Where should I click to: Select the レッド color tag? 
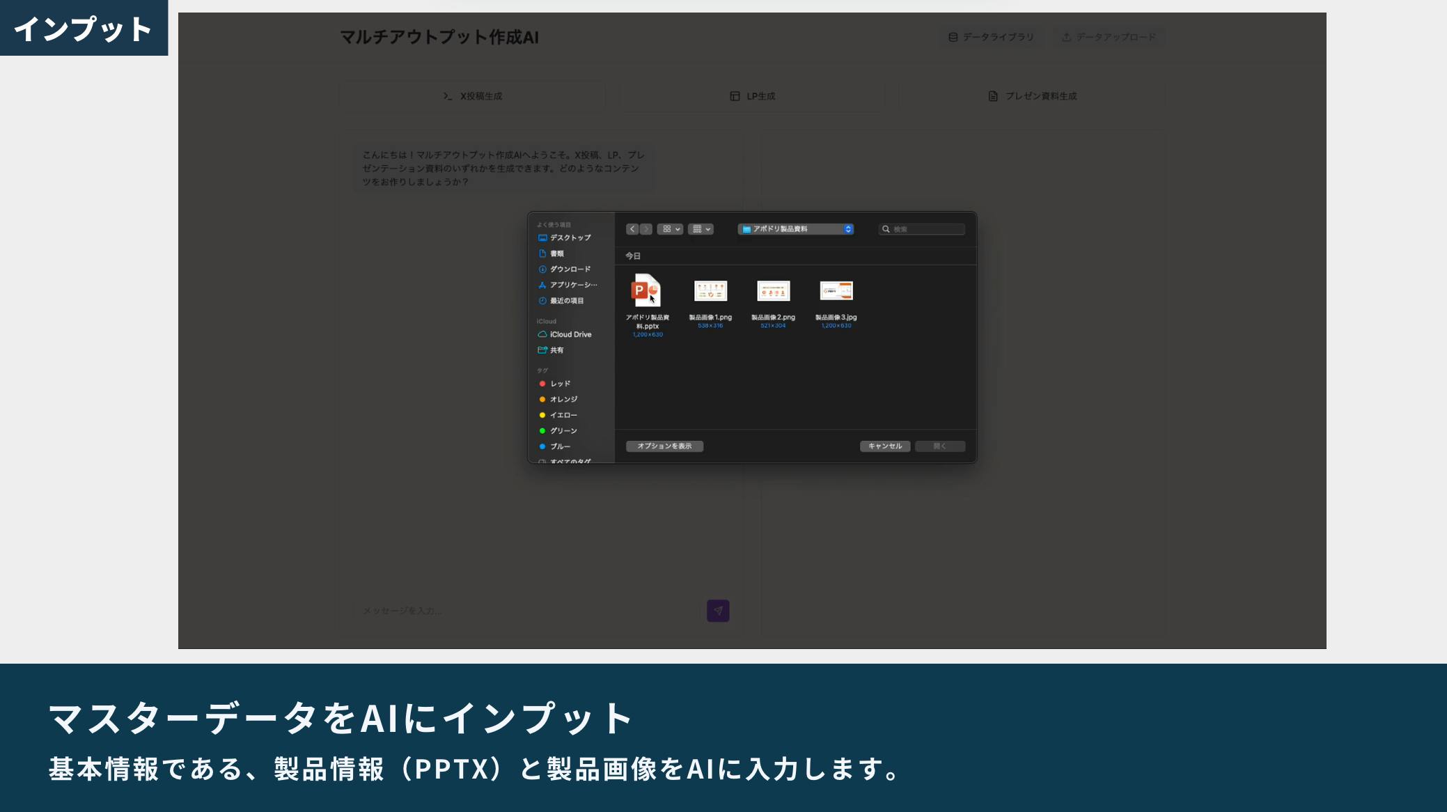(560, 384)
